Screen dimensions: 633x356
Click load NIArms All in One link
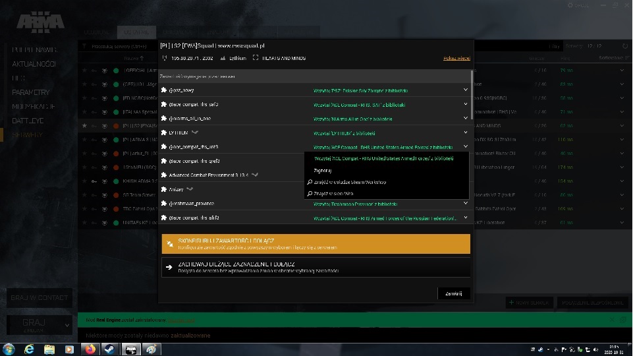click(352, 119)
